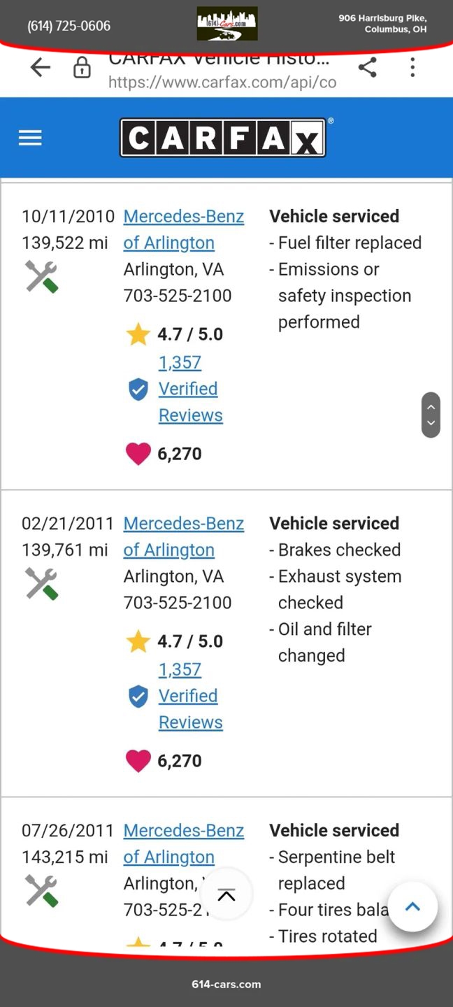Open the three-dot browser overflow menu
453x1007 pixels.
tap(412, 68)
